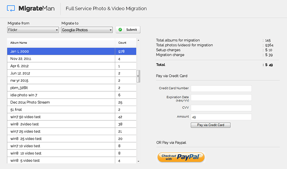Click the Full Service Photo & Video Migration title
The width and height of the screenshot is (287, 169).
(x=106, y=8)
